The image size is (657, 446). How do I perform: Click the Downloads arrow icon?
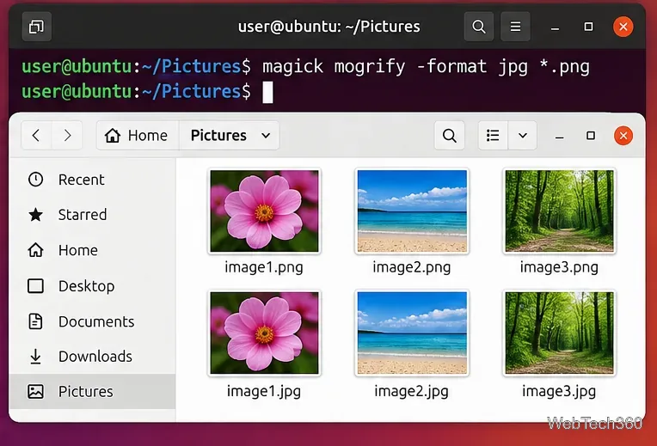(35, 357)
